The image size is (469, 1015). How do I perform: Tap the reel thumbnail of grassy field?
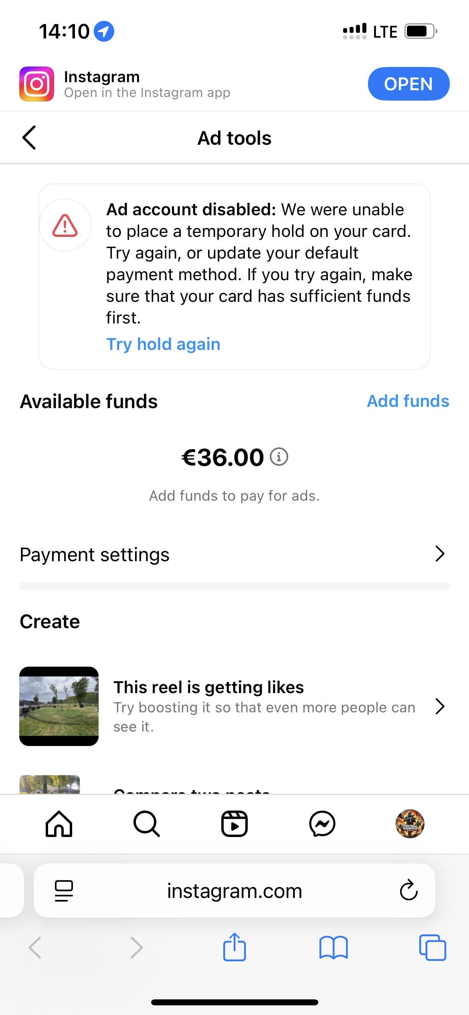(59, 706)
